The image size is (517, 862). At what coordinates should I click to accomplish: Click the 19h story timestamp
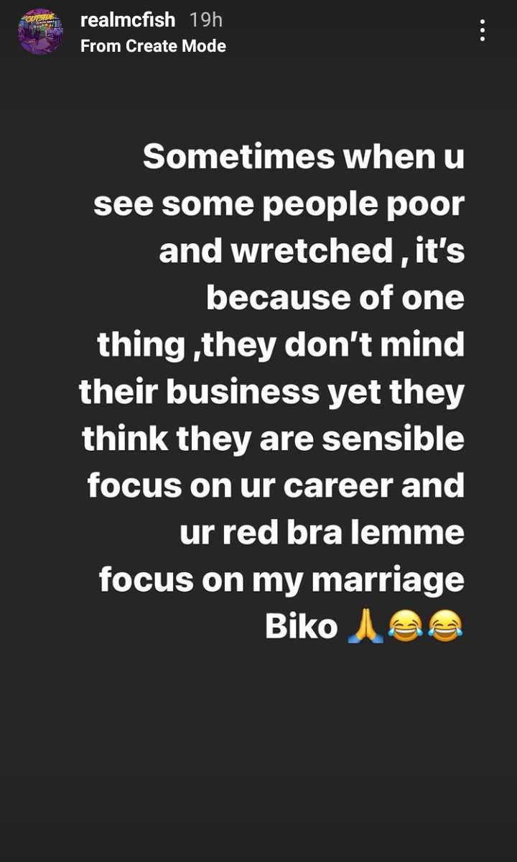(x=206, y=20)
